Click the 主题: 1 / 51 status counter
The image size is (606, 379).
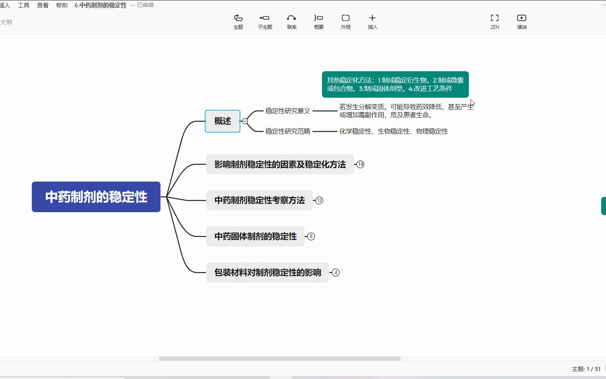tap(586, 369)
